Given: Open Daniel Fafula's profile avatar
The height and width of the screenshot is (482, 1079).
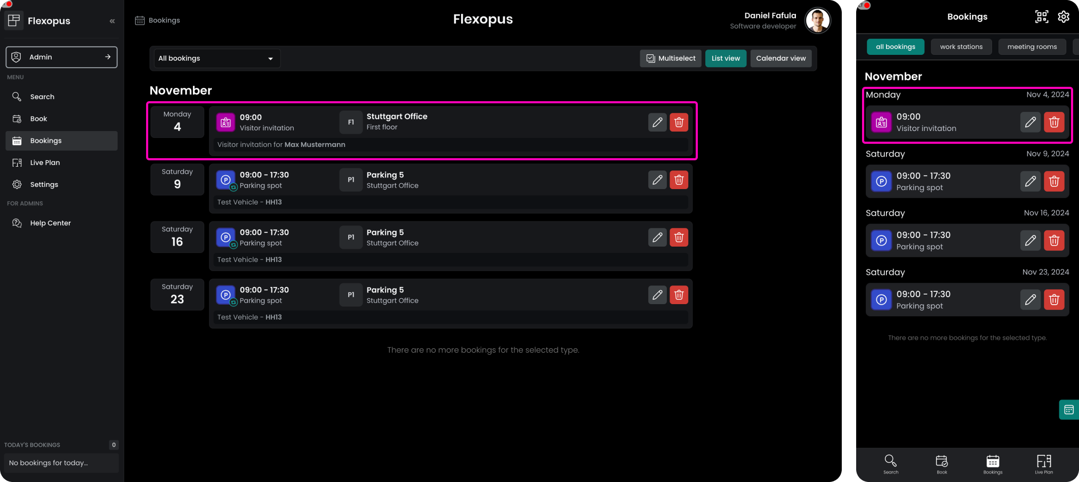Looking at the screenshot, I should pos(817,21).
